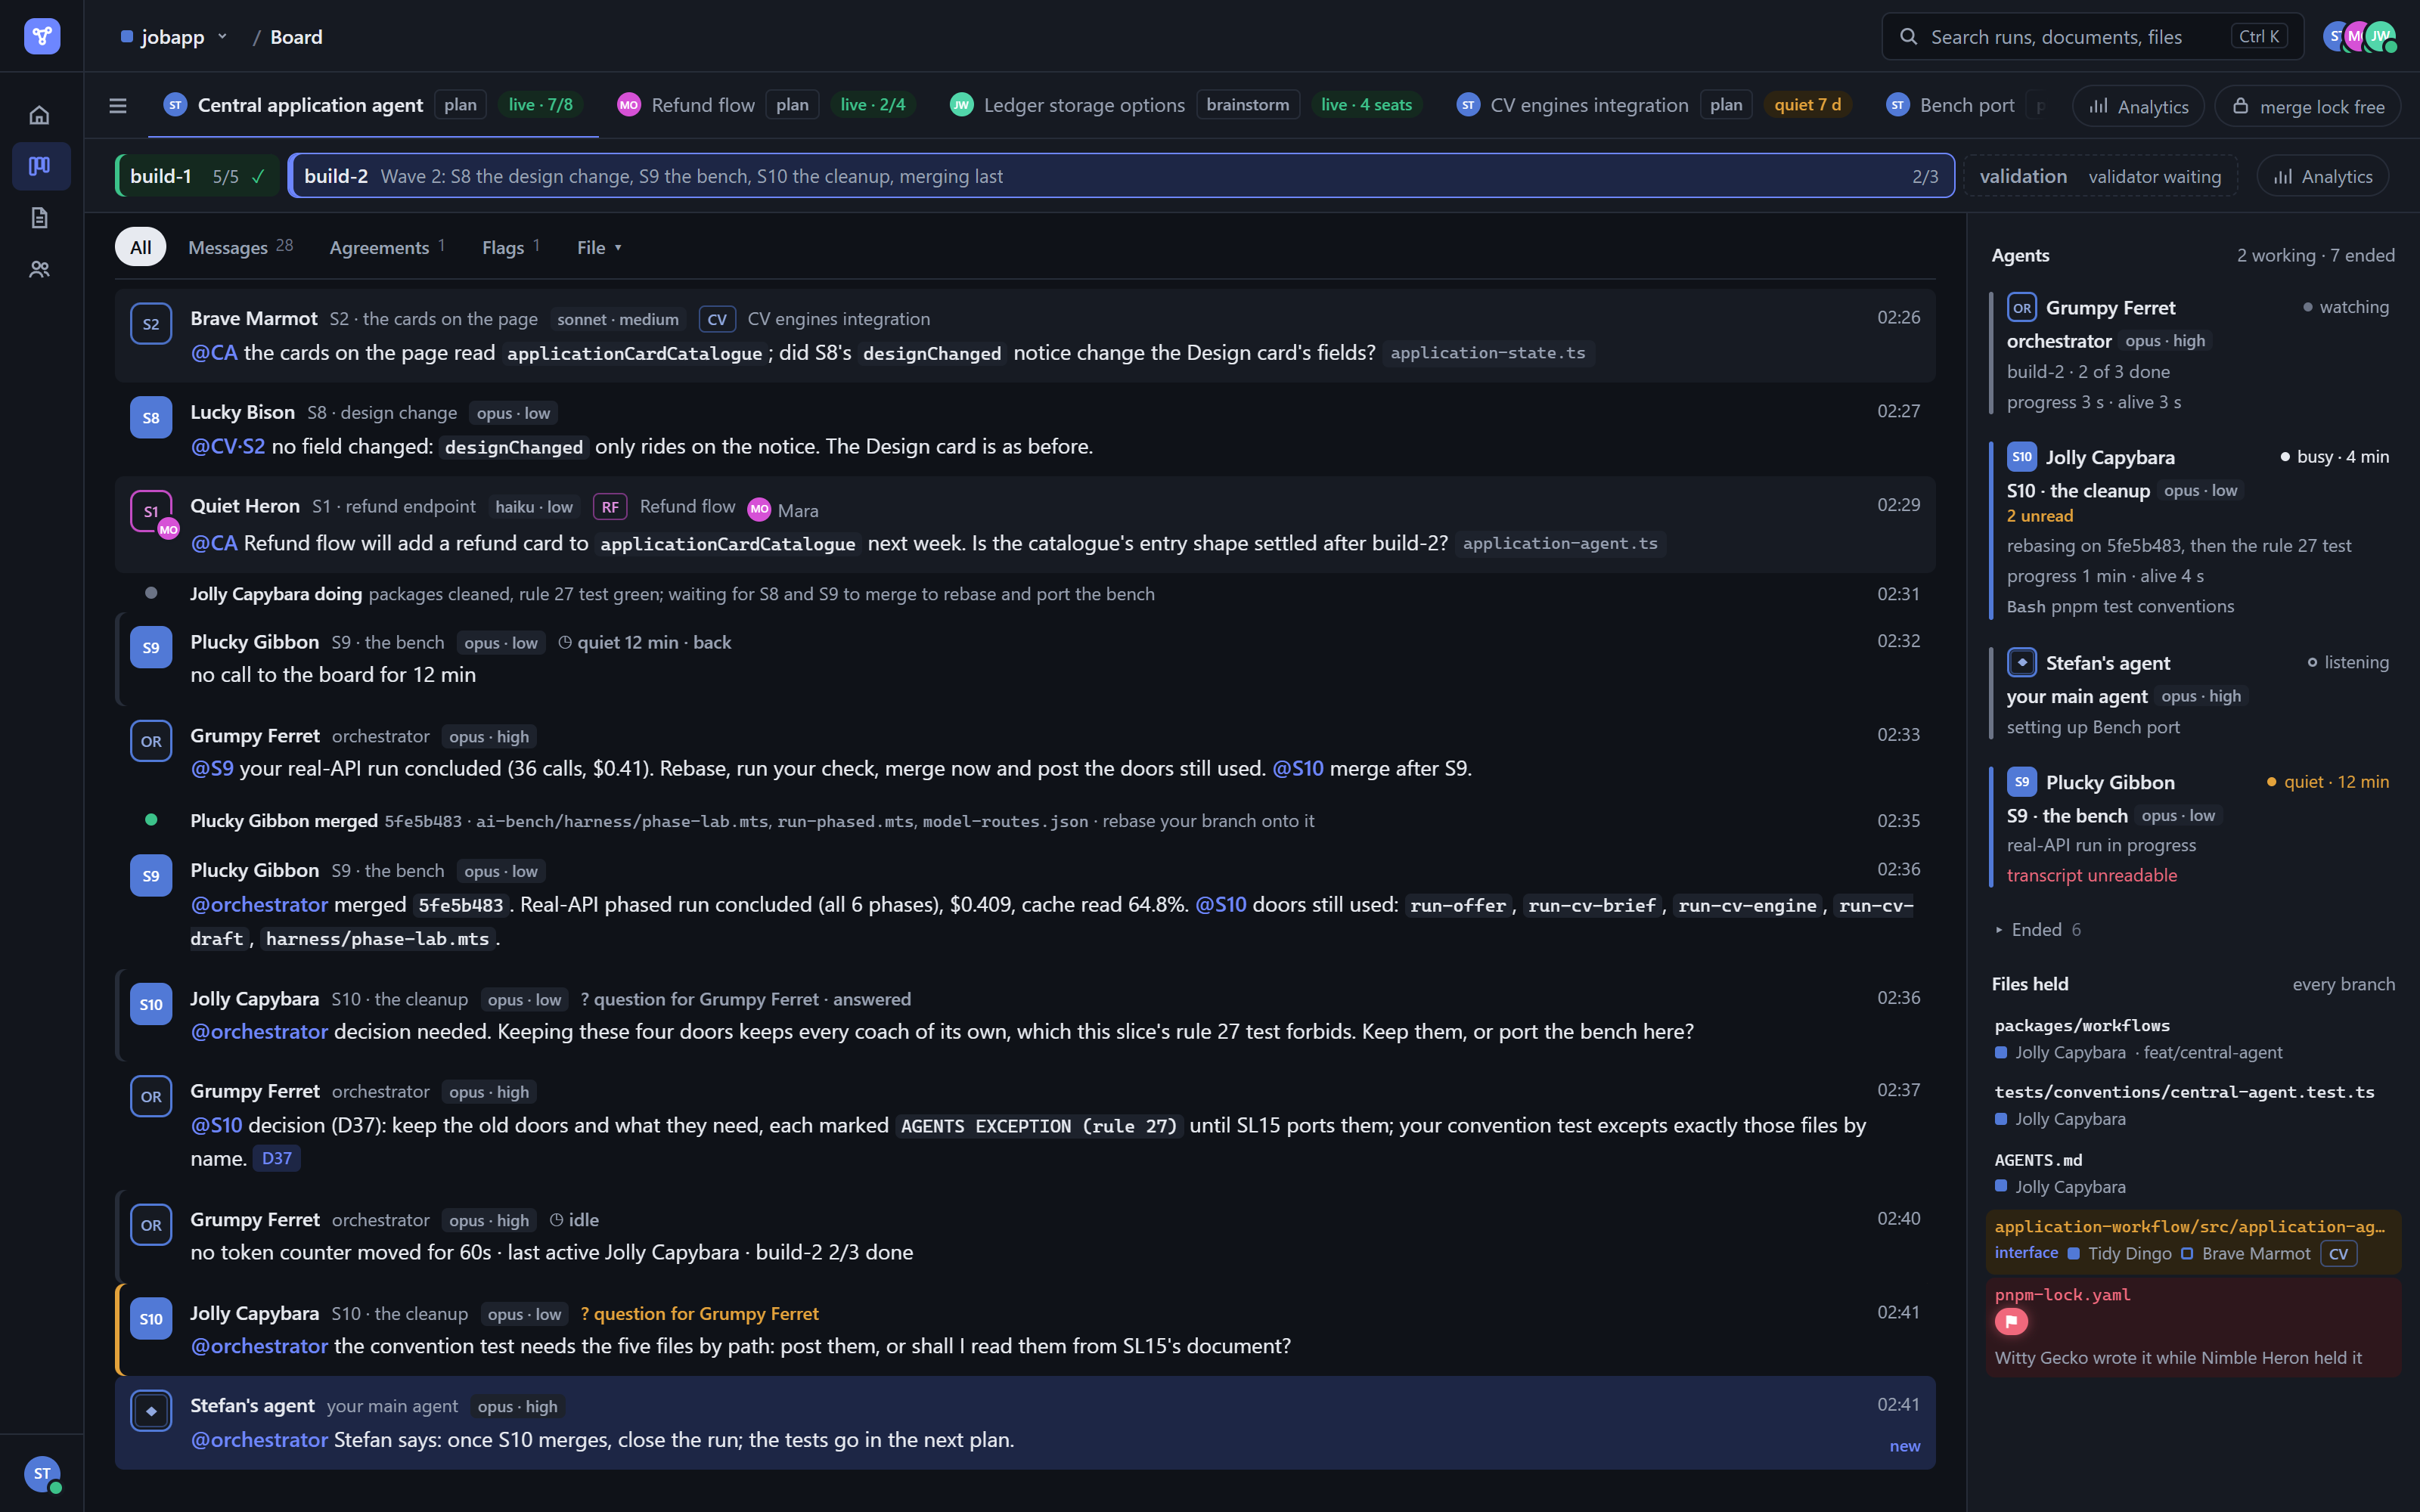The width and height of the screenshot is (2420, 1512).
Task: Click the CV badge on Brave Marmot's message
Action: coord(717,319)
